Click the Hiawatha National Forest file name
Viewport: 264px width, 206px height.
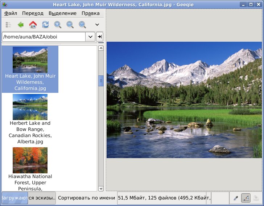tap(30, 182)
